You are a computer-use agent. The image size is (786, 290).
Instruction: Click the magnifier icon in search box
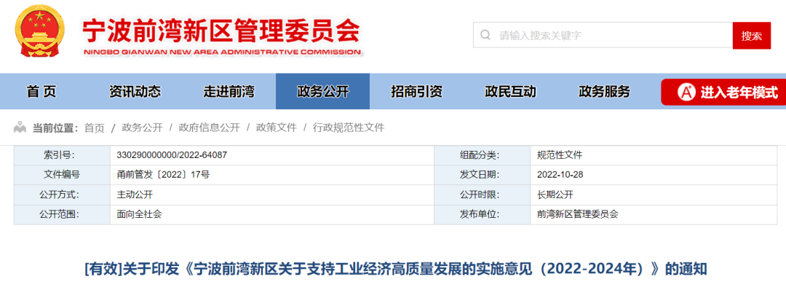[485, 35]
